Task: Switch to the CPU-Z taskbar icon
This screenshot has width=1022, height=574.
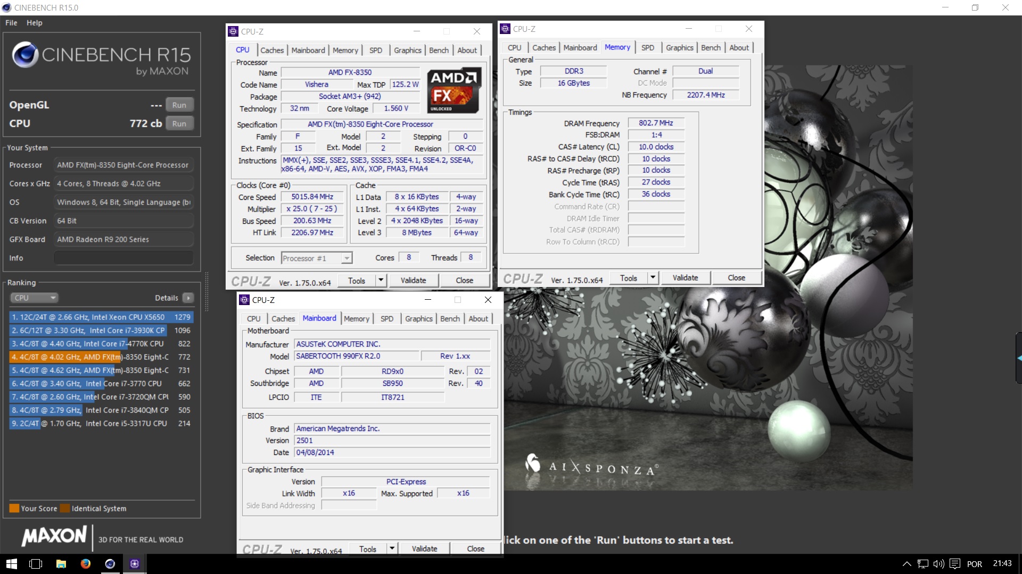Action: (x=135, y=564)
